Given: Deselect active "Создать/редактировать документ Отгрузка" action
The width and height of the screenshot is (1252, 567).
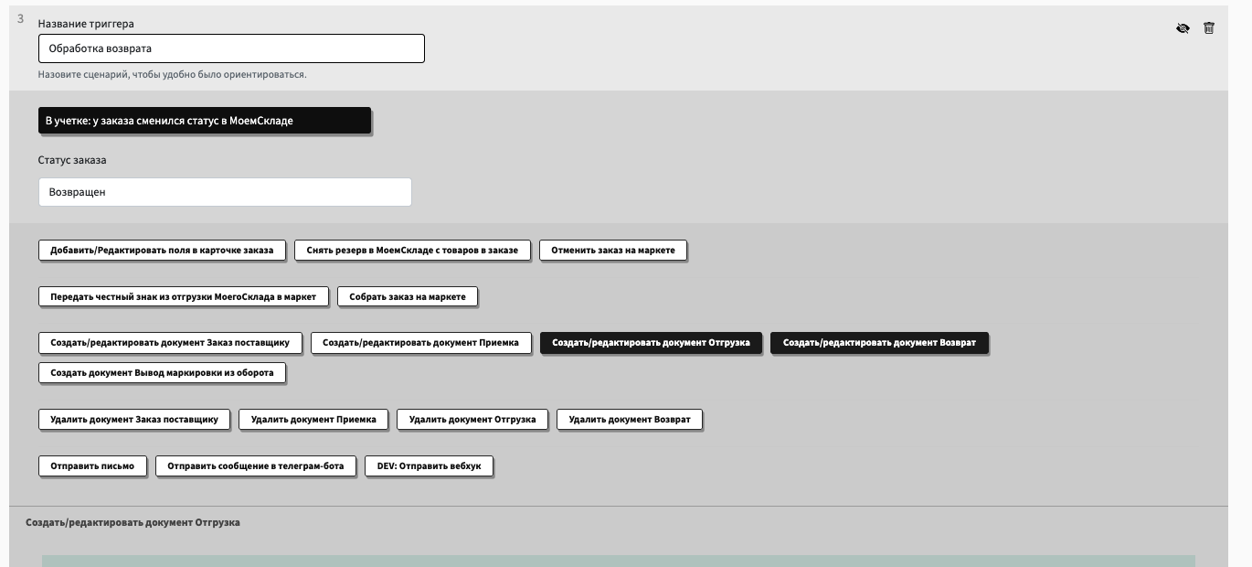Looking at the screenshot, I should pos(651,343).
